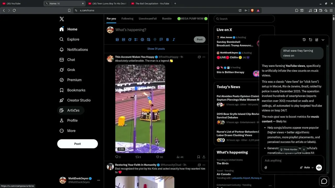Switch to the MEGA PUMP NOW tab
This screenshot has height=188, width=335.
tap(192, 19)
